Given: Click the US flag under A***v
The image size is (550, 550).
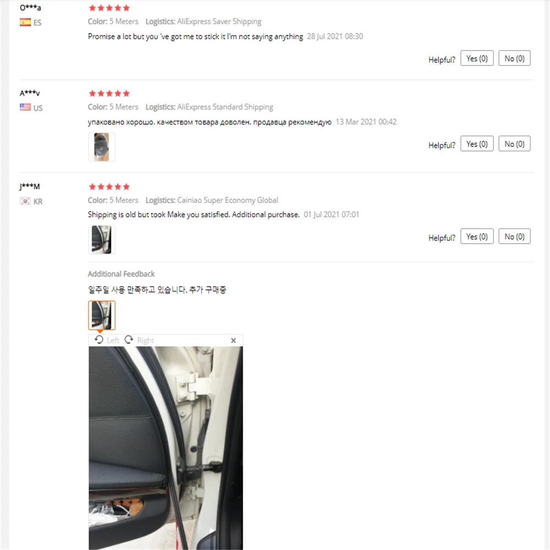Looking at the screenshot, I should pyautogui.click(x=25, y=107).
